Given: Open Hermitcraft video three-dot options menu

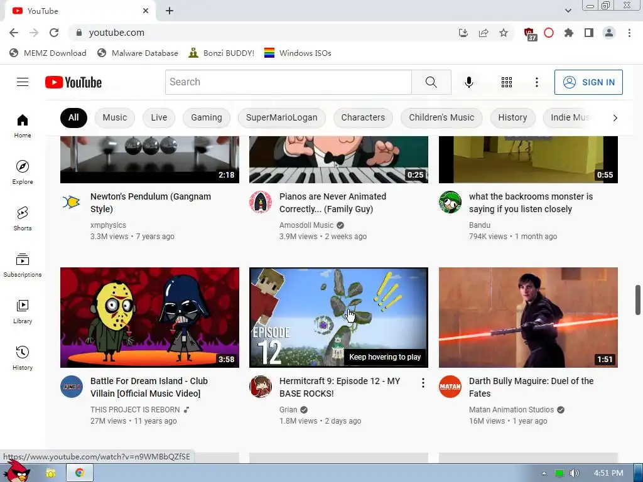Looking at the screenshot, I should [423, 383].
